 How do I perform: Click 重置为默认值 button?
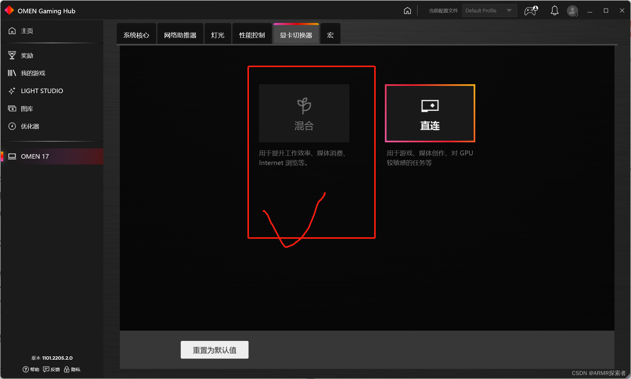pos(214,350)
